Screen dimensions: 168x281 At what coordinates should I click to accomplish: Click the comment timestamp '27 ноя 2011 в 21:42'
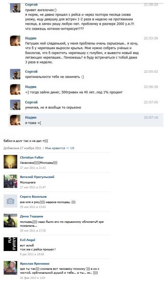click(x=33, y=168)
